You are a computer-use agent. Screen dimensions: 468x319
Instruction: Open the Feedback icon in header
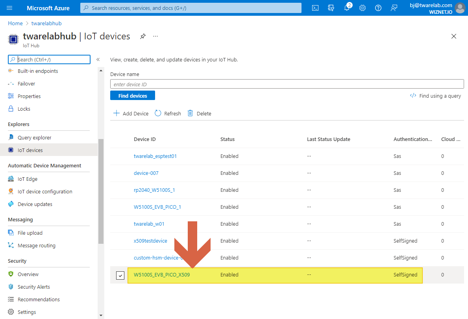click(394, 8)
